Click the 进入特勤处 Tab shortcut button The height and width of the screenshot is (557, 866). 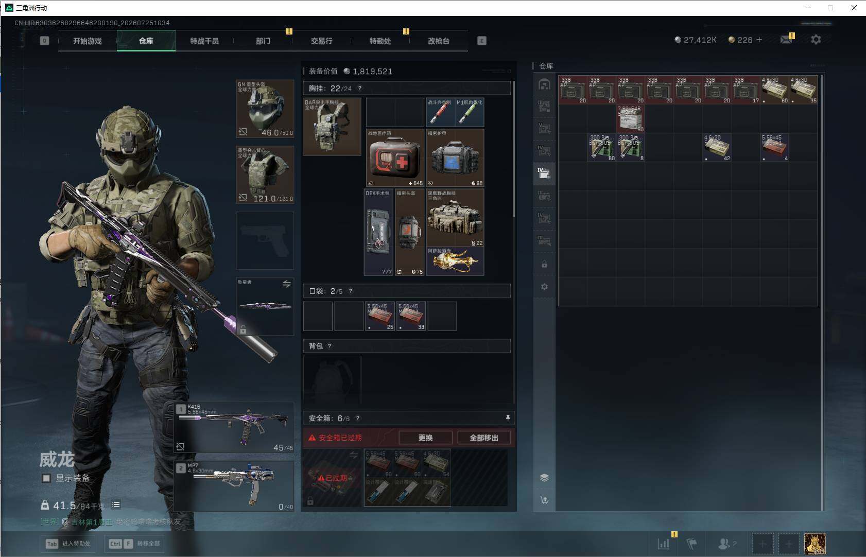(x=68, y=544)
